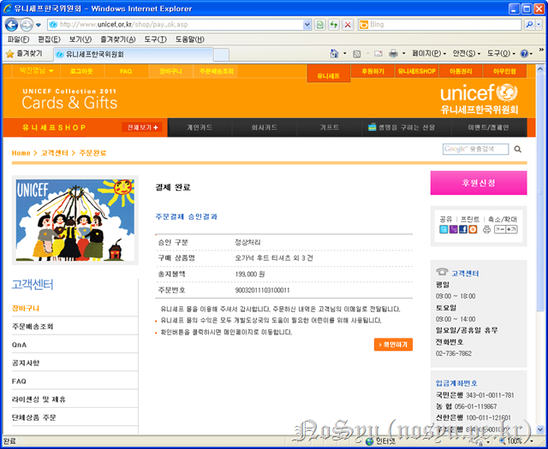Click the text enlarge (+가) button
The image size is (548, 449).
(x=512, y=229)
